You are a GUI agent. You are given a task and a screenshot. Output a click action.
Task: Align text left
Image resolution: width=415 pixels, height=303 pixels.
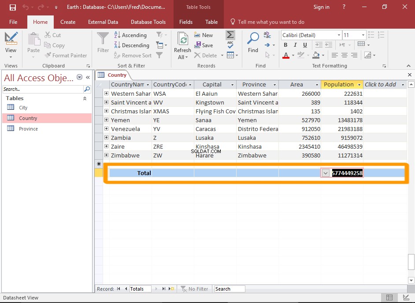[335, 55]
